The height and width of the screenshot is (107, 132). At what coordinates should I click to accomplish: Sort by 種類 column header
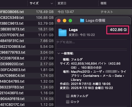[x=103, y=3]
